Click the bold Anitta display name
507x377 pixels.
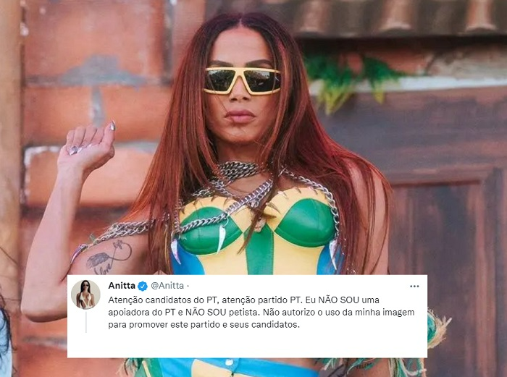point(122,286)
